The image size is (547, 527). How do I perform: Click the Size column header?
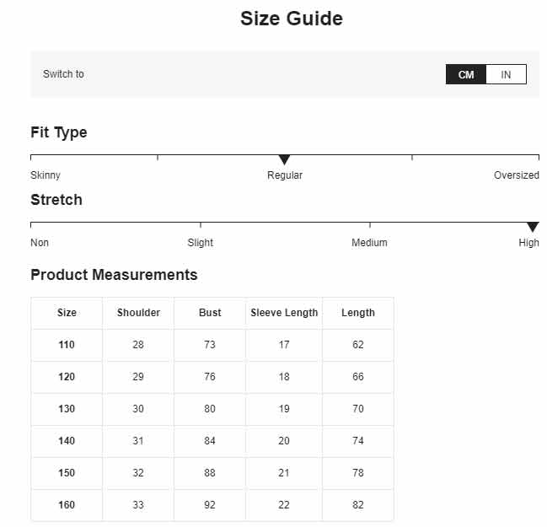(x=67, y=313)
